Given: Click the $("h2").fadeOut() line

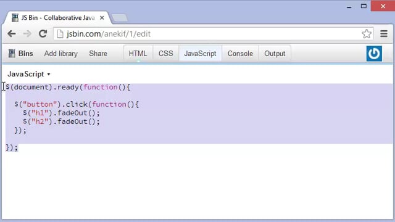Looking at the screenshot, I should 61,121.
